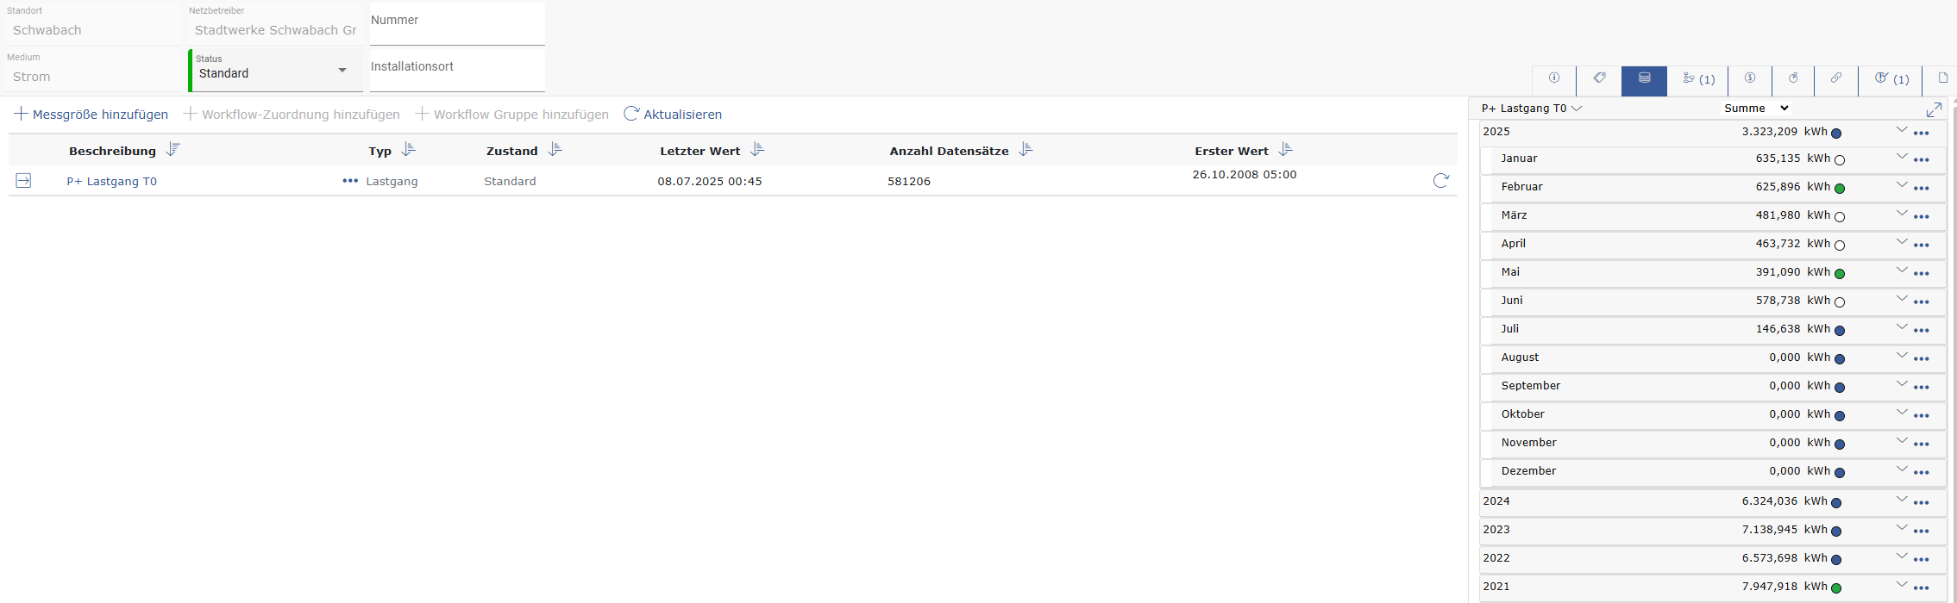Open three-dot menu for Februar row
The height and width of the screenshot is (603, 1957).
1921,189
